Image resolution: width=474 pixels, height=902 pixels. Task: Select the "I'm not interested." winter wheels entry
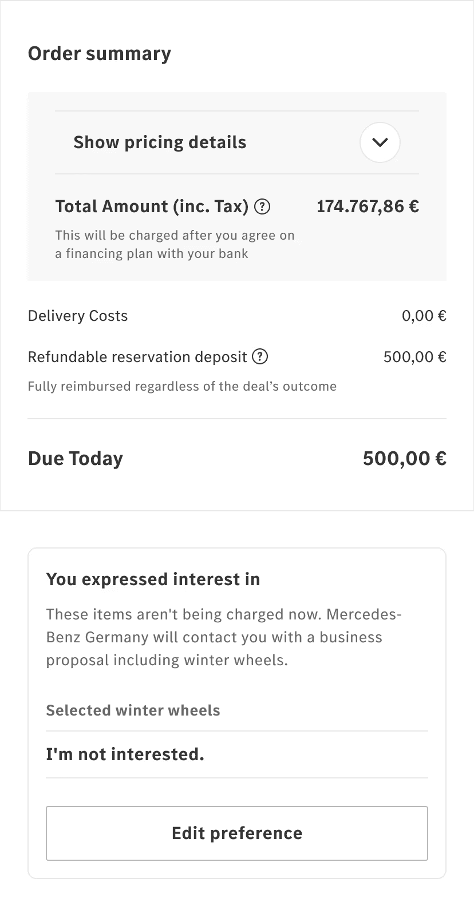pos(125,754)
